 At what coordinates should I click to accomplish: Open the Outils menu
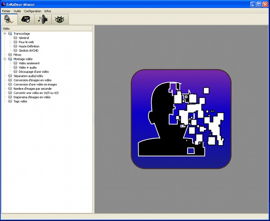click(x=17, y=11)
